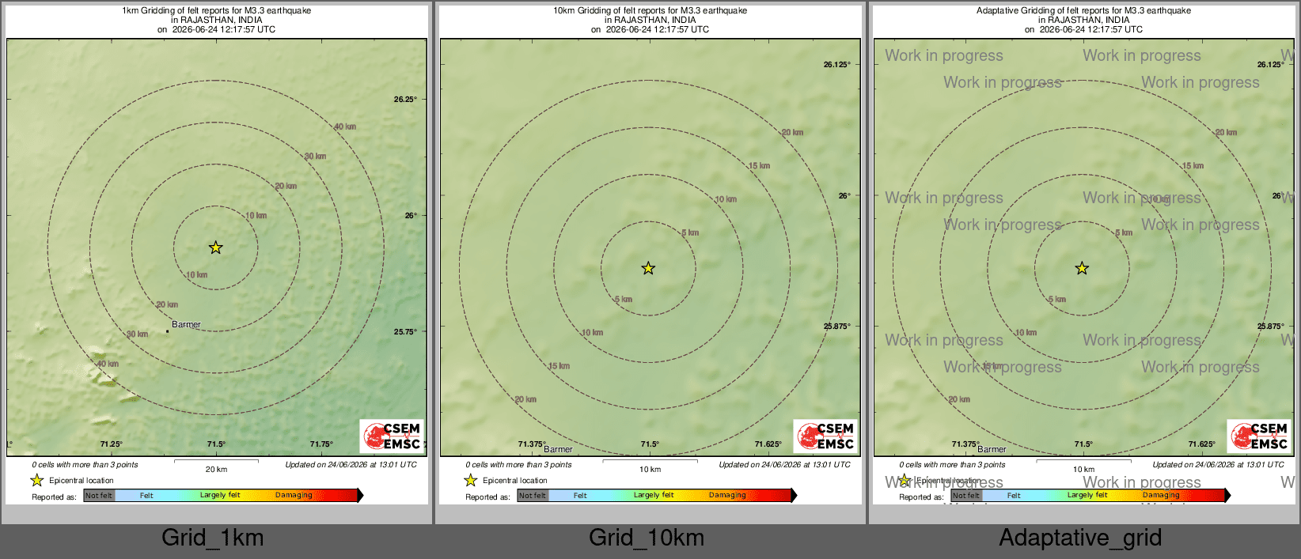This screenshot has width=1301, height=559.
Task: Click the 'Barmer' label on the Grid_10km map
Action: tap(558, 449)
